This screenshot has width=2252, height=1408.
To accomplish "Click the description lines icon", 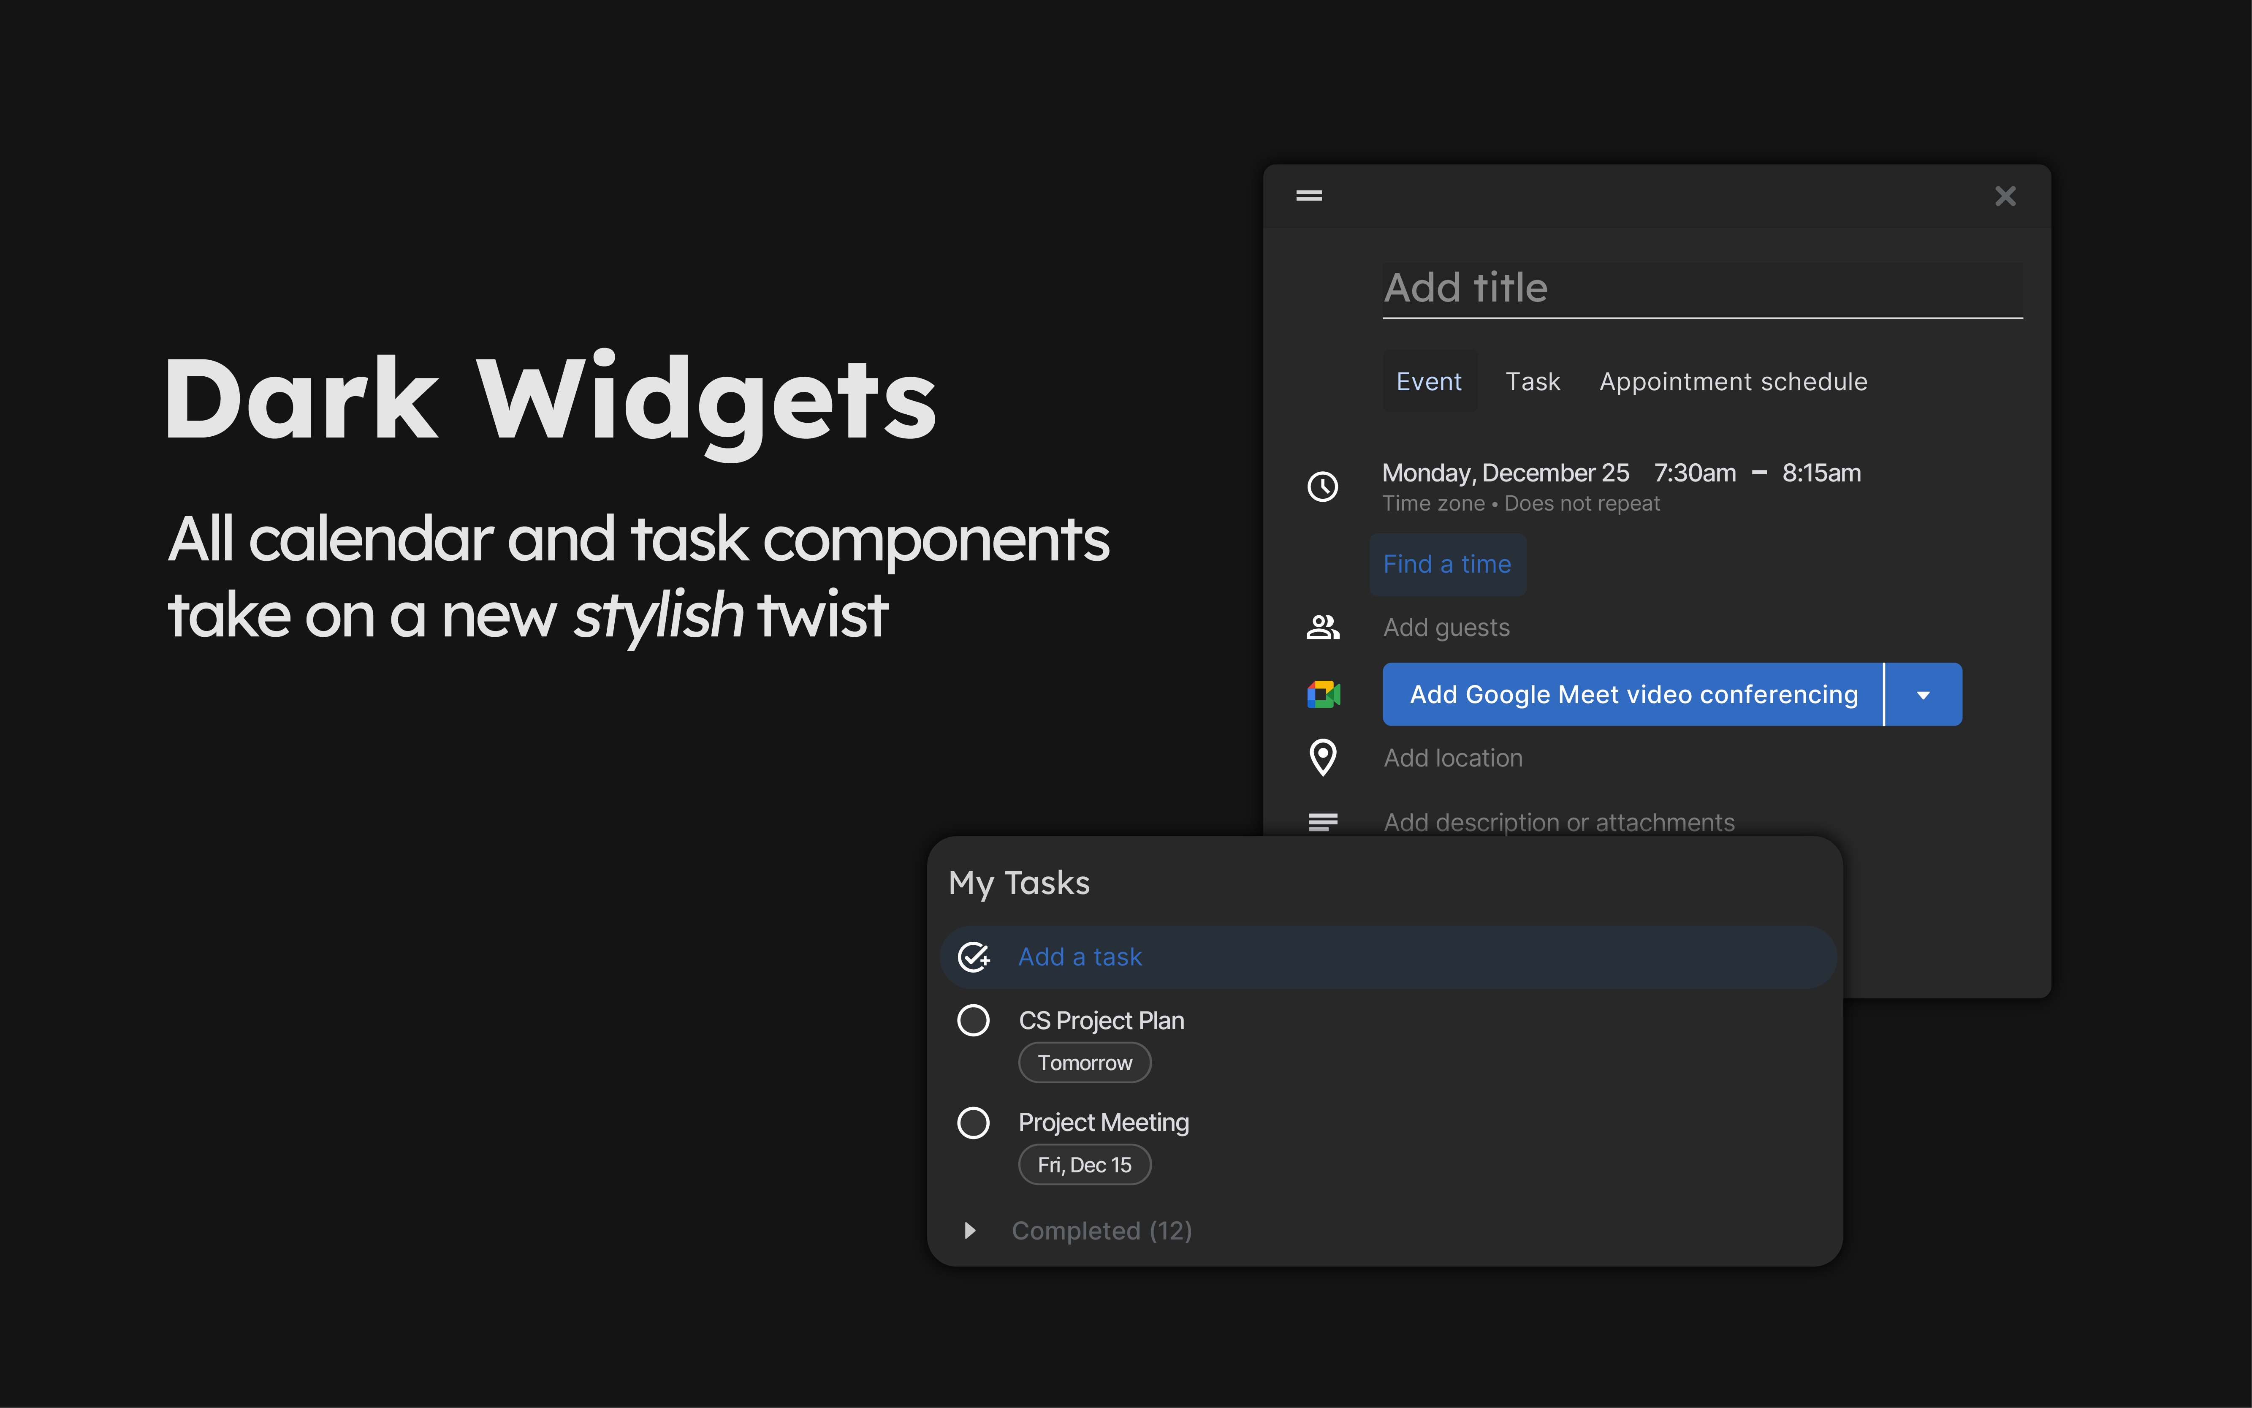I will click(x=1323, y=822).
